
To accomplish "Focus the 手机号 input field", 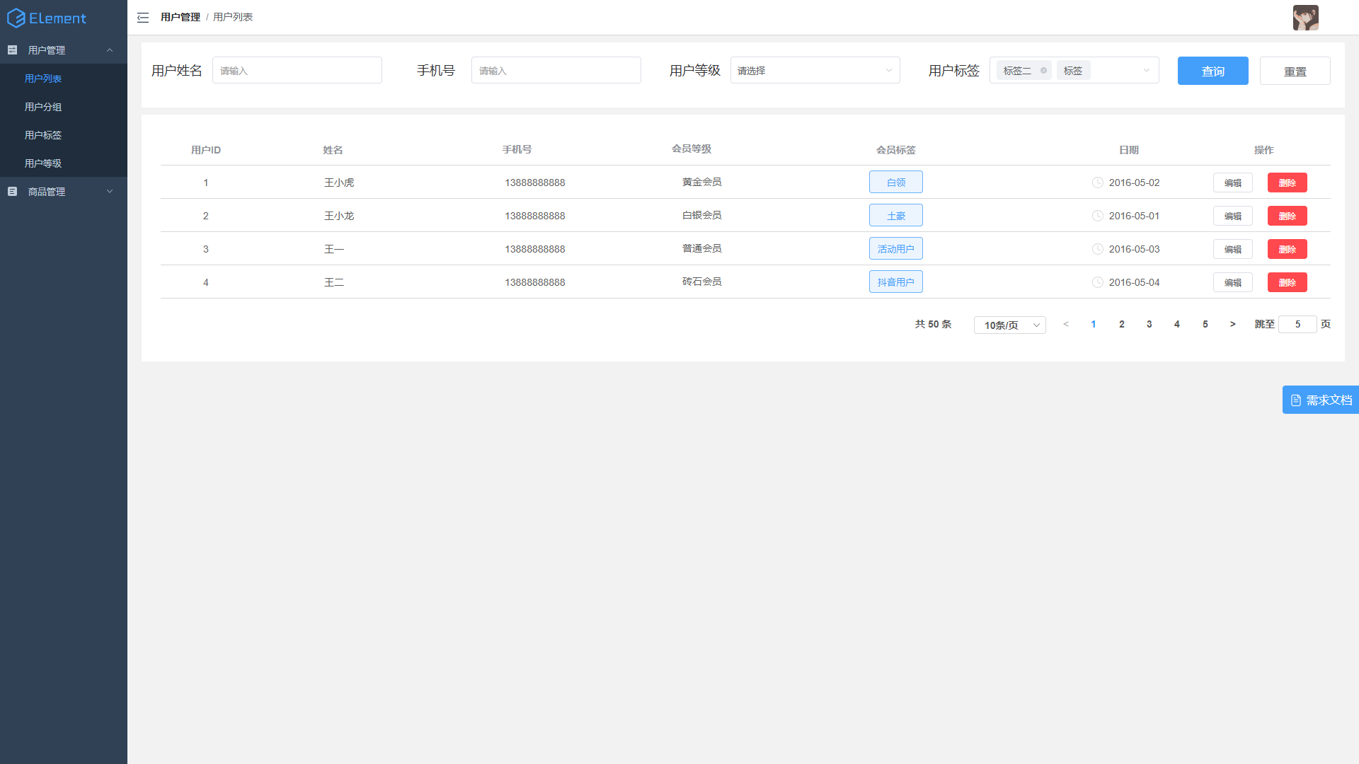I will pos(556,71).
